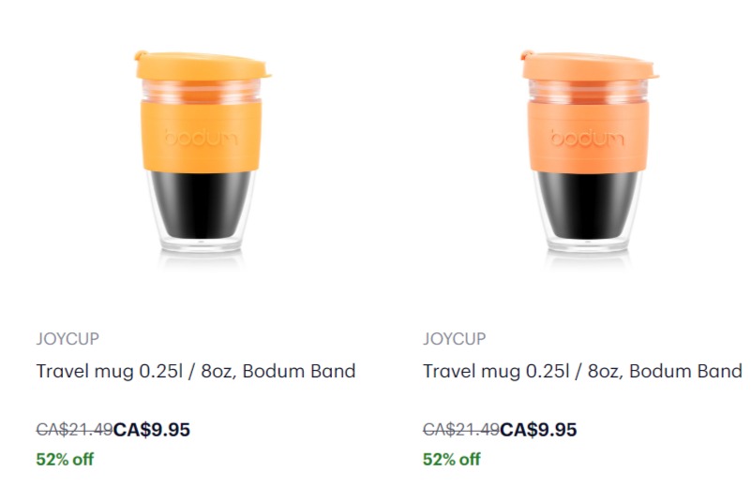Screen dimensions: 751x501
Task: Click the bodum logo on orange mug band
Action: tap(588, 139)
